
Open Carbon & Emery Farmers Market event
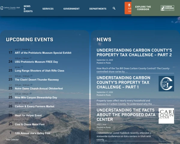[34, 106]
